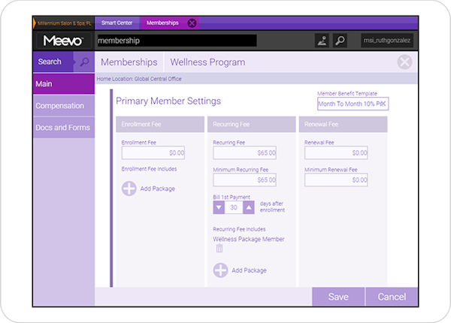The width and height of the screenshot is (451, 323).
Task: Add a package under Recurring Fee Includes
Action: coord(220,270)
